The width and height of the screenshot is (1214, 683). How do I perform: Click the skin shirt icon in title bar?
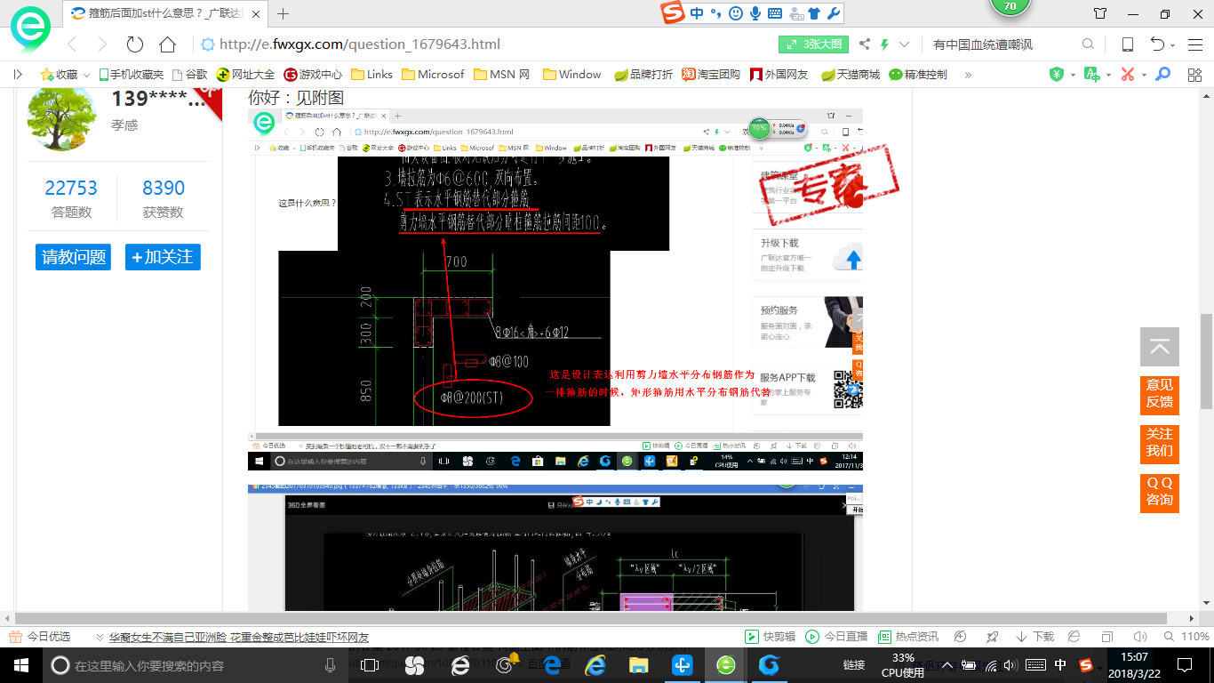click(x=1100, y=13)
